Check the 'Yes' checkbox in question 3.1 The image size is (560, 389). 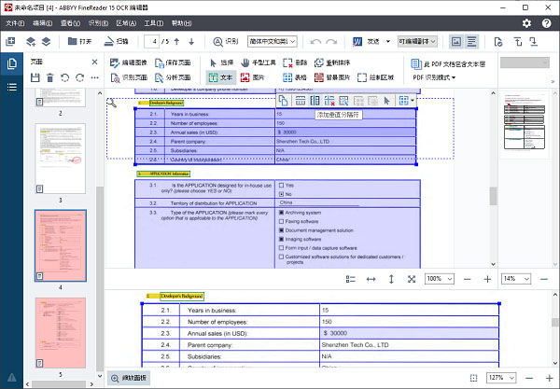point(282,185)
